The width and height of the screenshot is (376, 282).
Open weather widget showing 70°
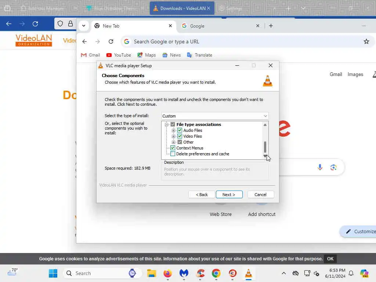pos(12,272)
